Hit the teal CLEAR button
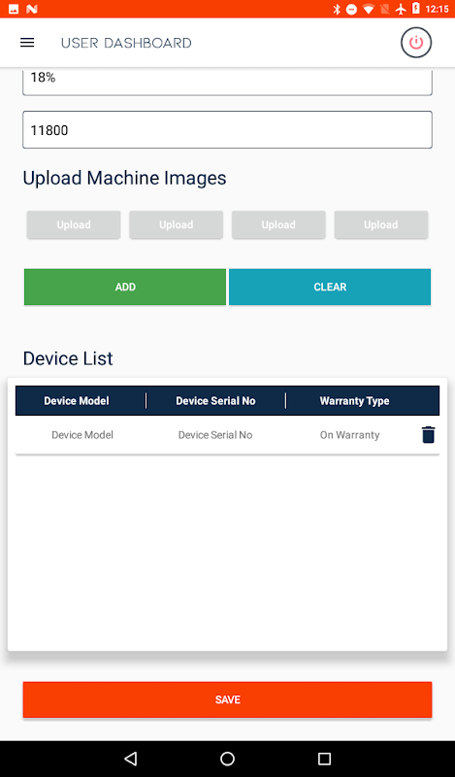This screenshot has height=777, width=455. 330,287
